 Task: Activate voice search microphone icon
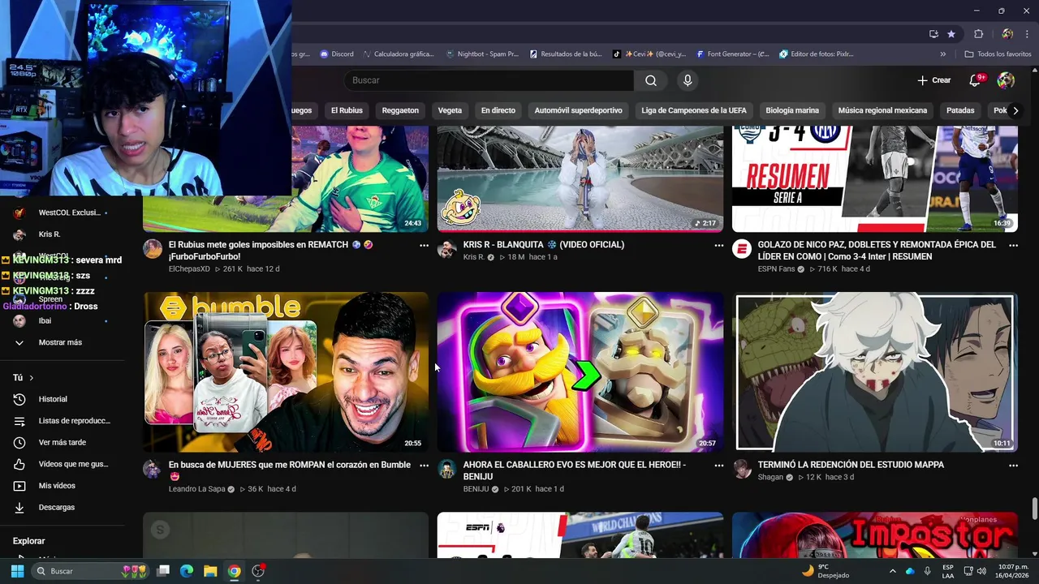coord(688,80)
